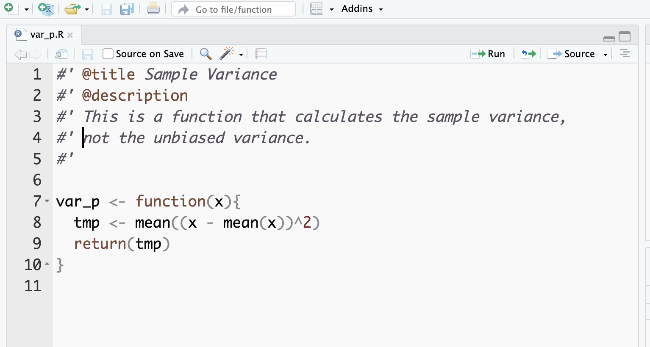Viewport: 650px width, 347px height.
Task: Select the var_p.R editor tab
Action: [x=46, y=35]
